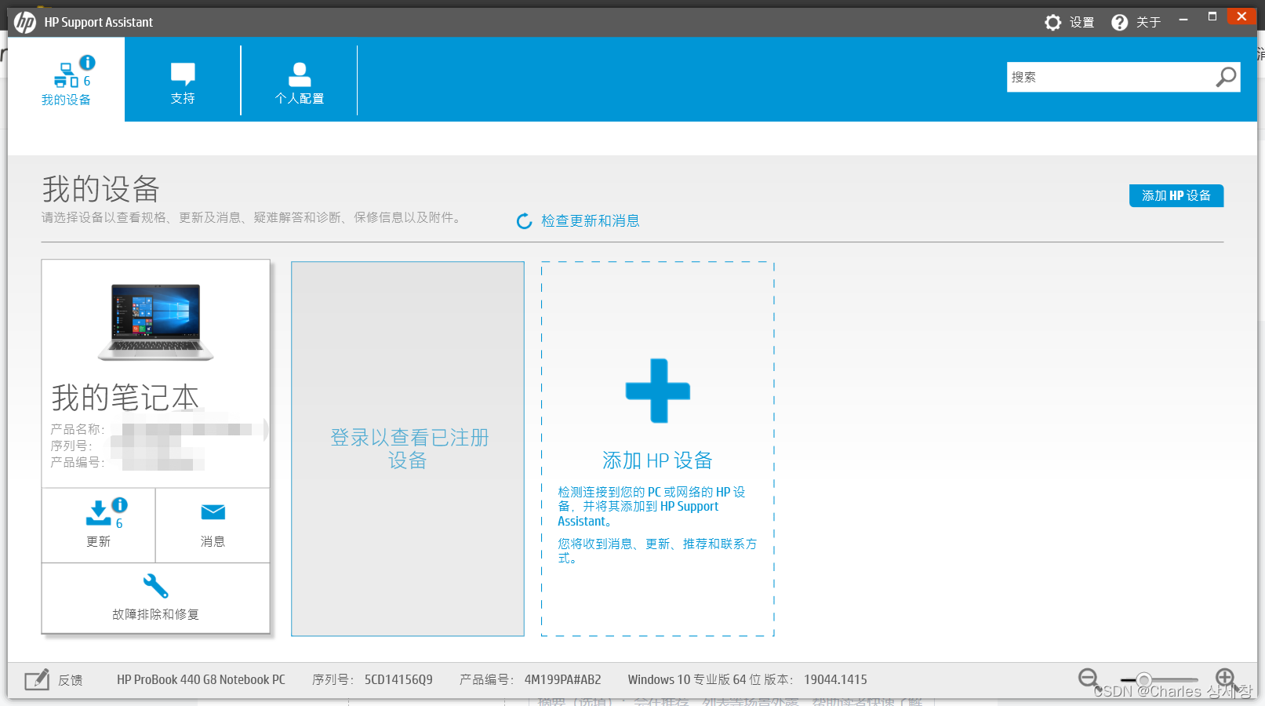1265x706 pixels.
Task: Open About (关于) question mark icon
Action: click(1120, 22)
